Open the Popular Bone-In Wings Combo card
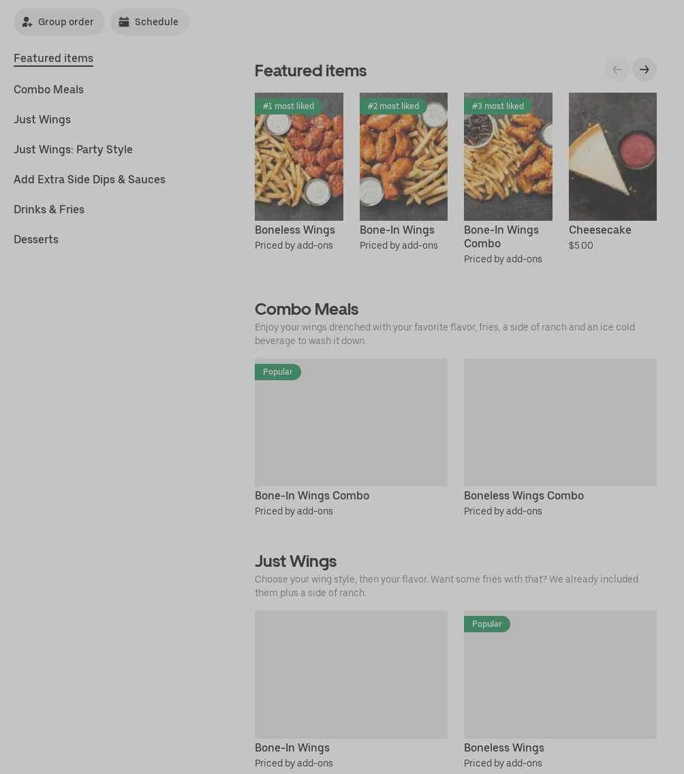Screen dimensions: 684x774 coord(351,422)
